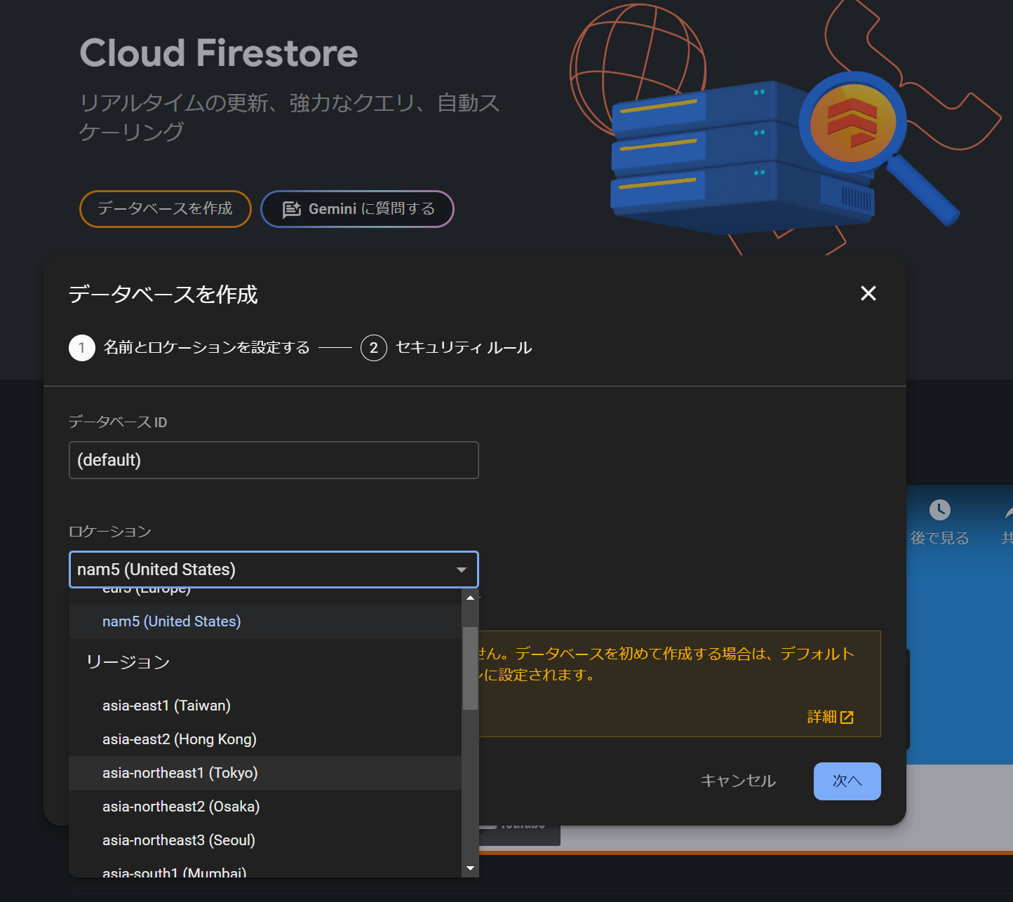Click the Cloud Firestore page title
The image size is (1013, 902).
(x=219, y=53)
